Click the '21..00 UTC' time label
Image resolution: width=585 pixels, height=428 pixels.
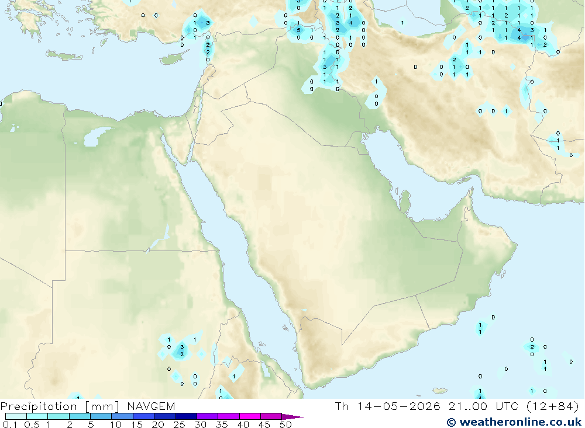(484, 406)
